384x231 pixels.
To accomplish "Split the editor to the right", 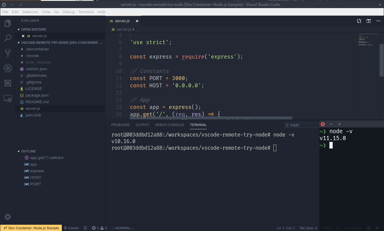I will click(x=369, y=21).
